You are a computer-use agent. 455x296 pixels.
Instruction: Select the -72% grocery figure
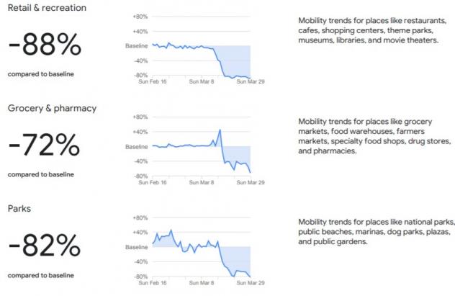[x=45, y=146]
